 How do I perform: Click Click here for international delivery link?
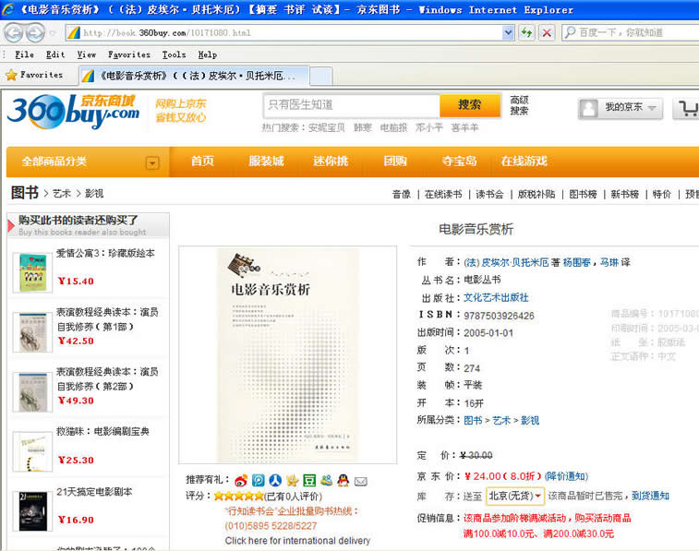coord(297,541)
